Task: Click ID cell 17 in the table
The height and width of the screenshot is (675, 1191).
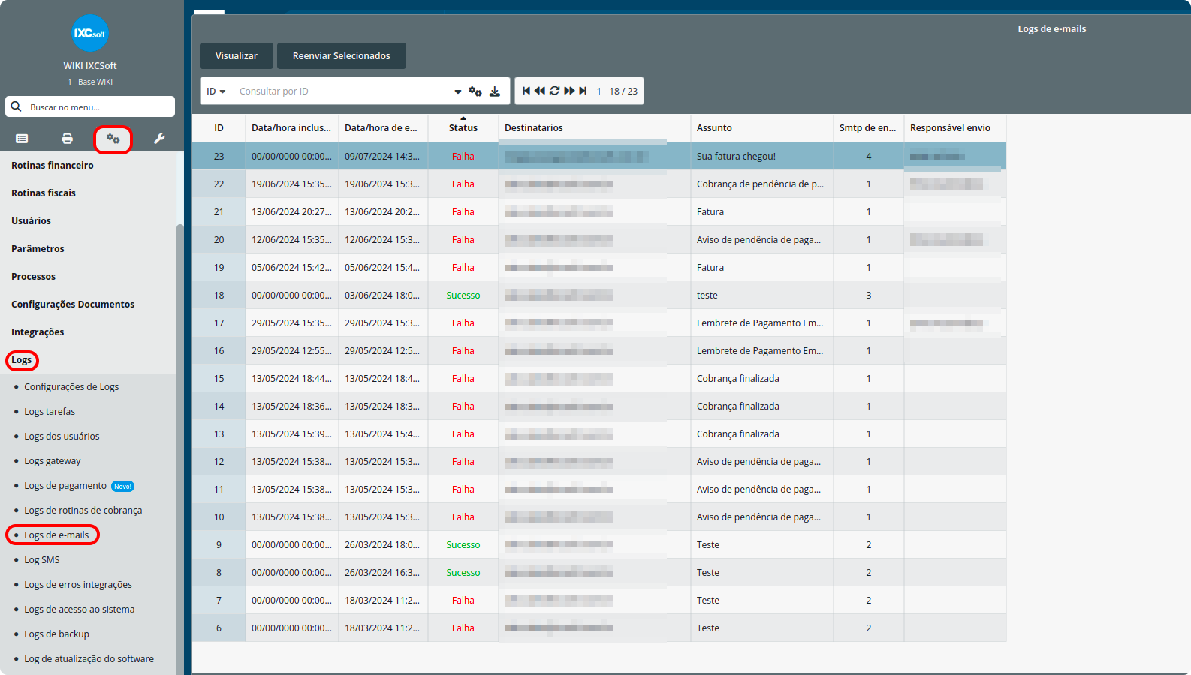Action: tap(219, 323)
